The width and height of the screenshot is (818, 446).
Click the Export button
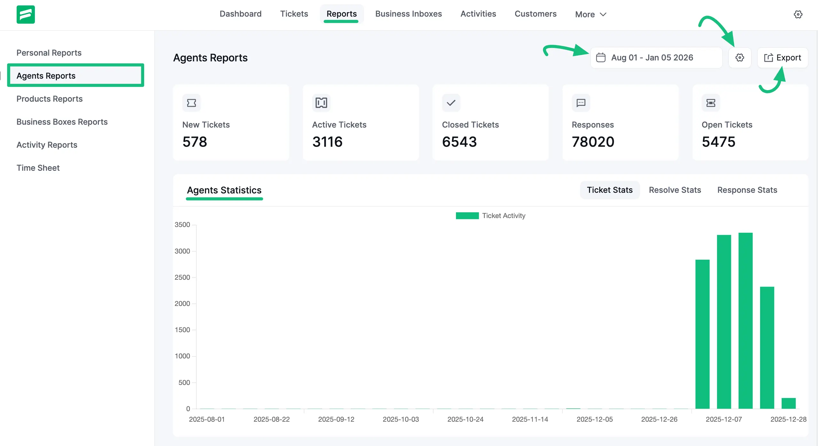783,58
